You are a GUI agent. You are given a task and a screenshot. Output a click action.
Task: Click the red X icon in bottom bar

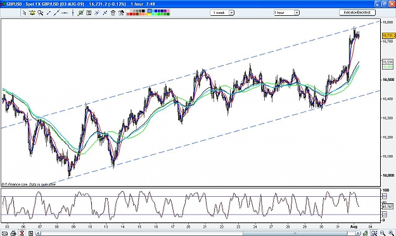22,233
